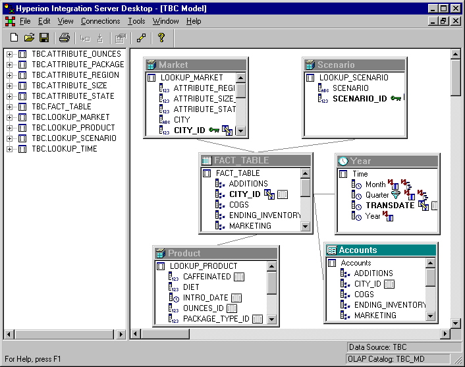Expand the TBC.FACT_TABLE tree node
This screenshot has height=367, width=465.
pos(9,107)
